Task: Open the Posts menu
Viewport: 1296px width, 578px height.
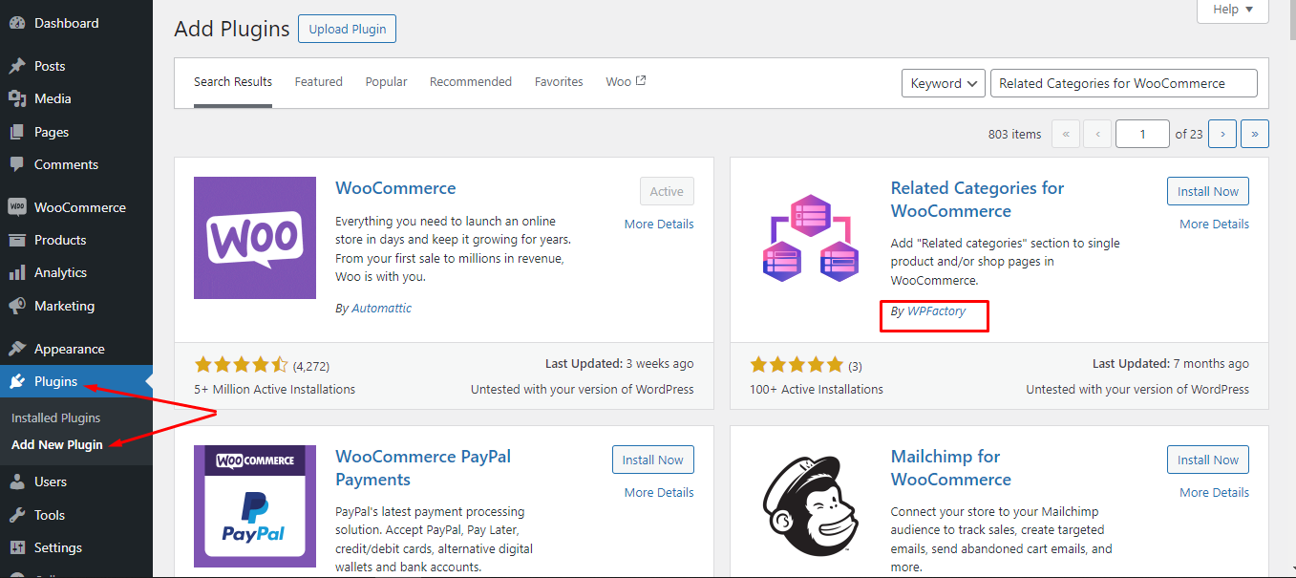Action: [x=76, y=66]
